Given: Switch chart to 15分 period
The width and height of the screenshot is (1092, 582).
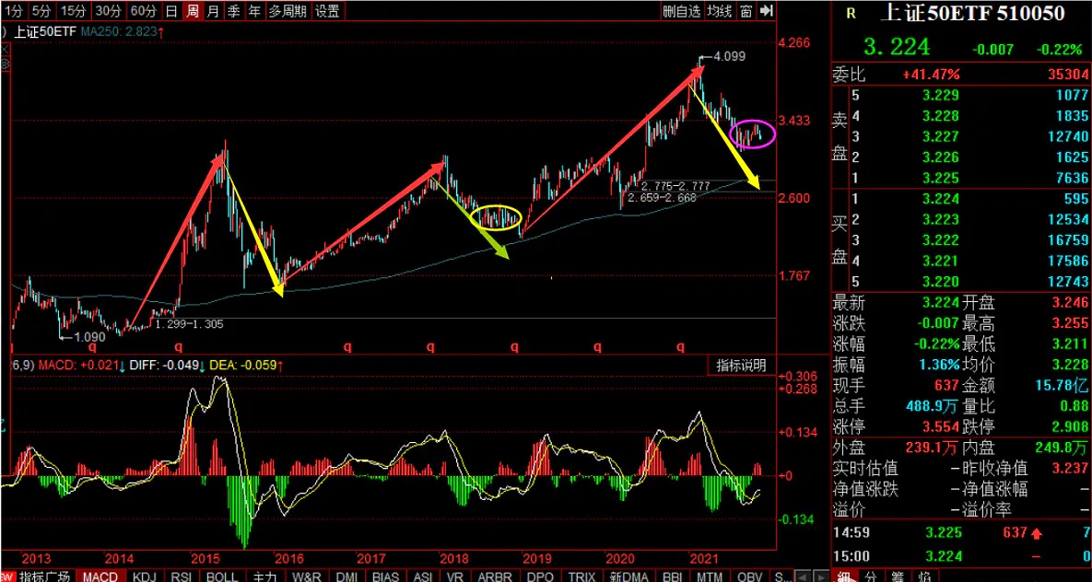Looking at the screenshot, I should (74, 10).
